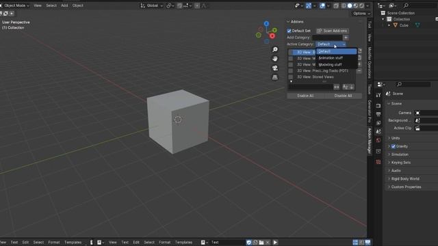The width and height of the screenshot is (438, 246).
Task: Switch viewport to material preview shading
Action: click(x=356, y=5)
